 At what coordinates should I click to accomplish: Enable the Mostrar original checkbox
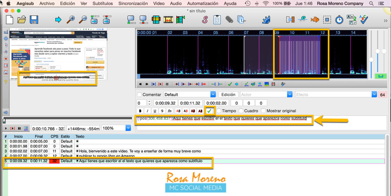point(264,111)
